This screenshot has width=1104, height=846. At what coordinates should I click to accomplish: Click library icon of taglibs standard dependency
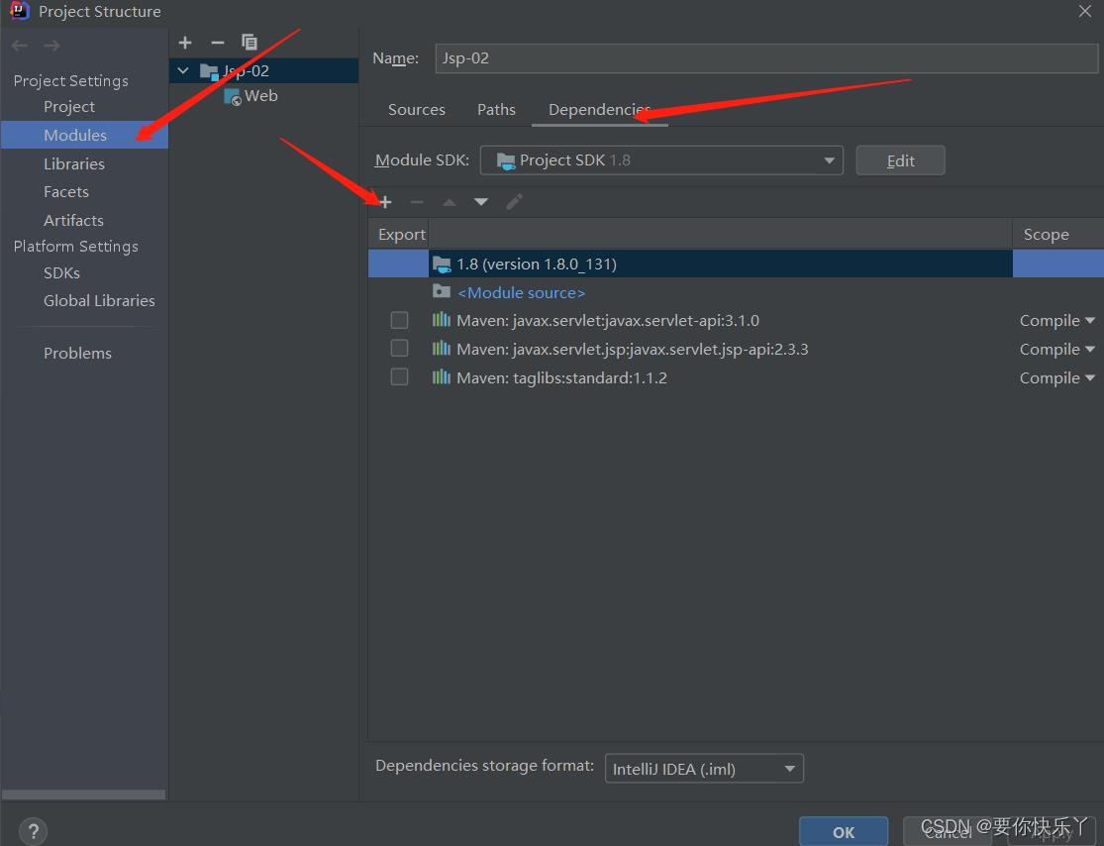(x=441, y=377)
